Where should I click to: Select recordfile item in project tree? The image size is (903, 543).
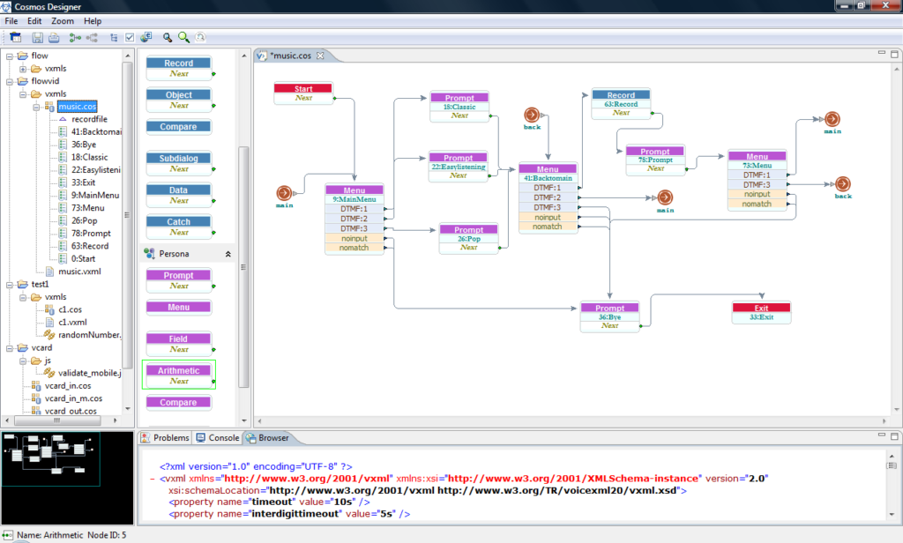[x=89, y=119]
